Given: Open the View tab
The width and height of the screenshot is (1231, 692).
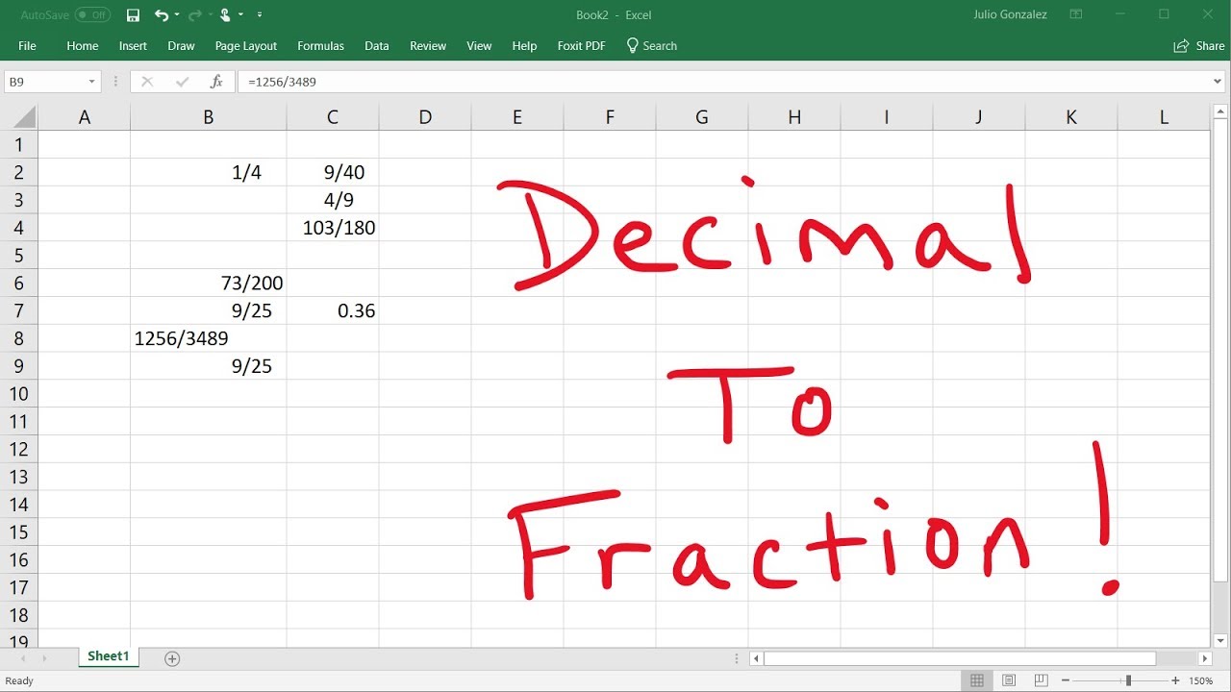Looking at the screenshot, I should tap(479, 46).
